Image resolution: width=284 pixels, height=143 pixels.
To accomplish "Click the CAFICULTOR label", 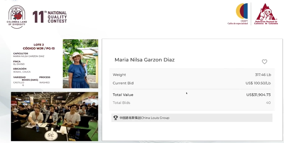I will point(21,53).
